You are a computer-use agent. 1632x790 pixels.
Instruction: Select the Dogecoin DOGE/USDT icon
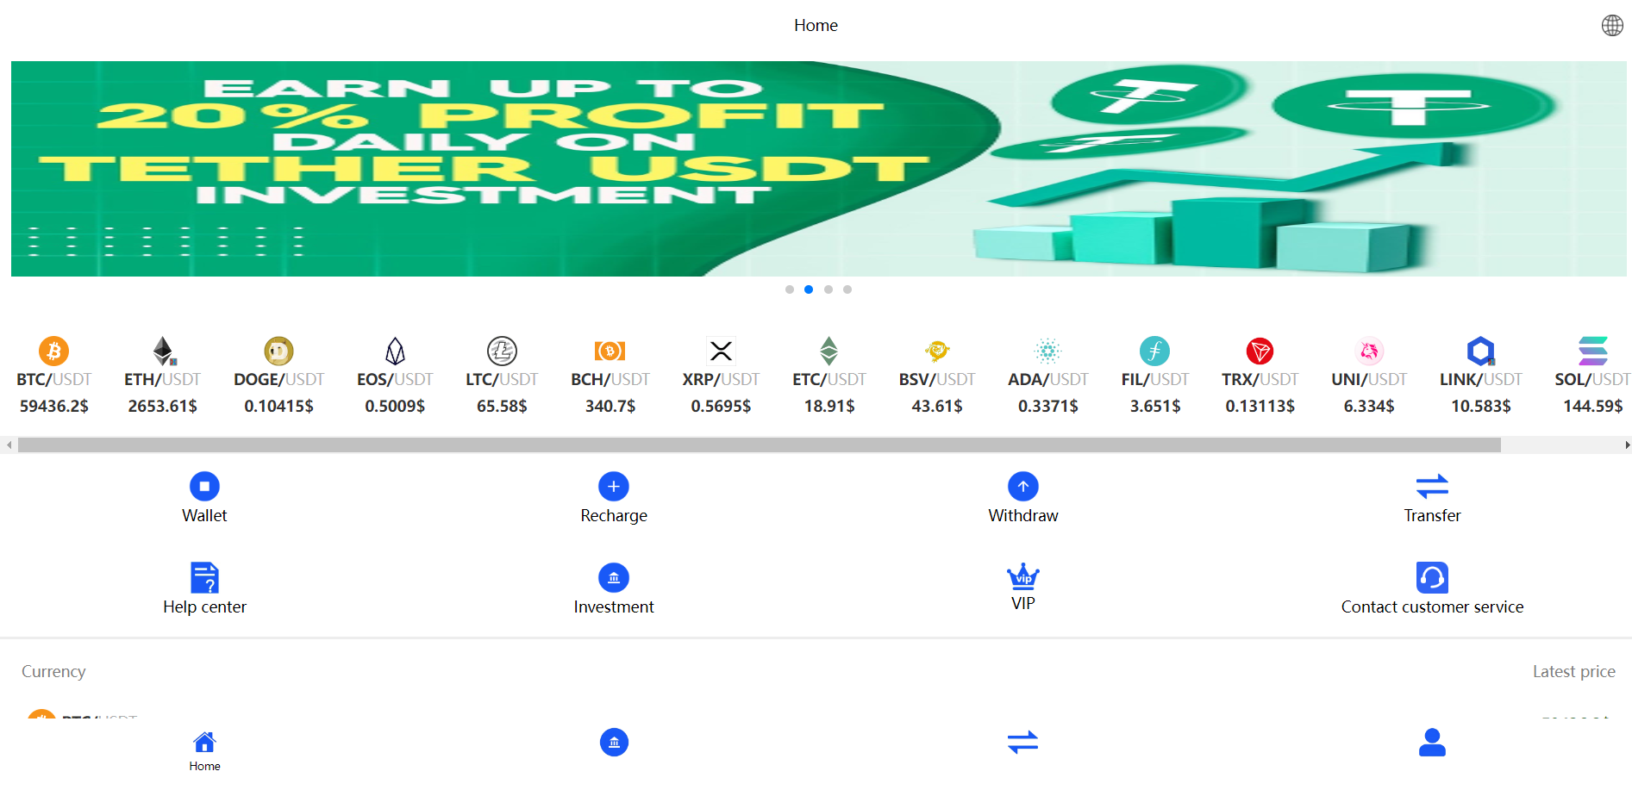278,351
